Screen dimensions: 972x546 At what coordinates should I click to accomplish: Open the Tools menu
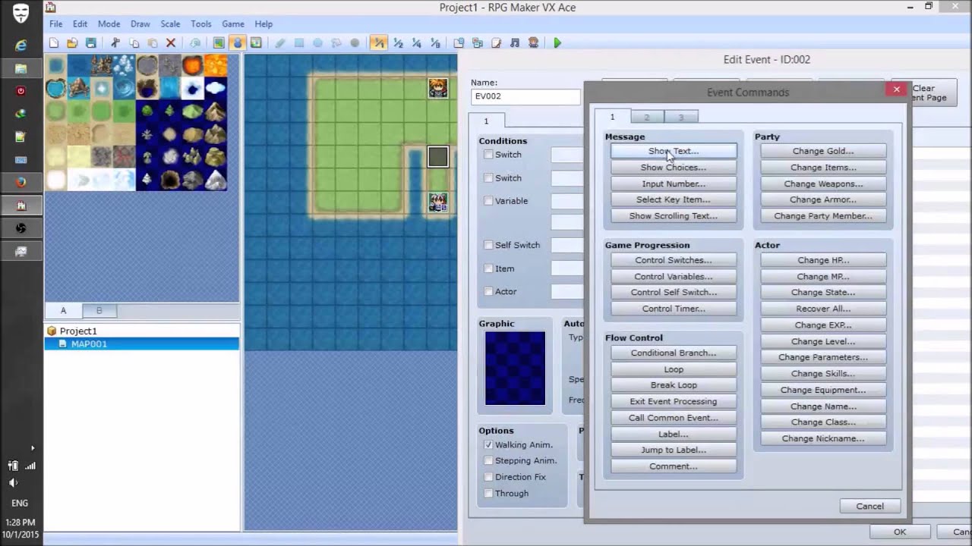201,24
